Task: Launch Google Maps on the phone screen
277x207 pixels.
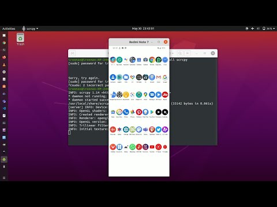Action: (x=145, y=95)
